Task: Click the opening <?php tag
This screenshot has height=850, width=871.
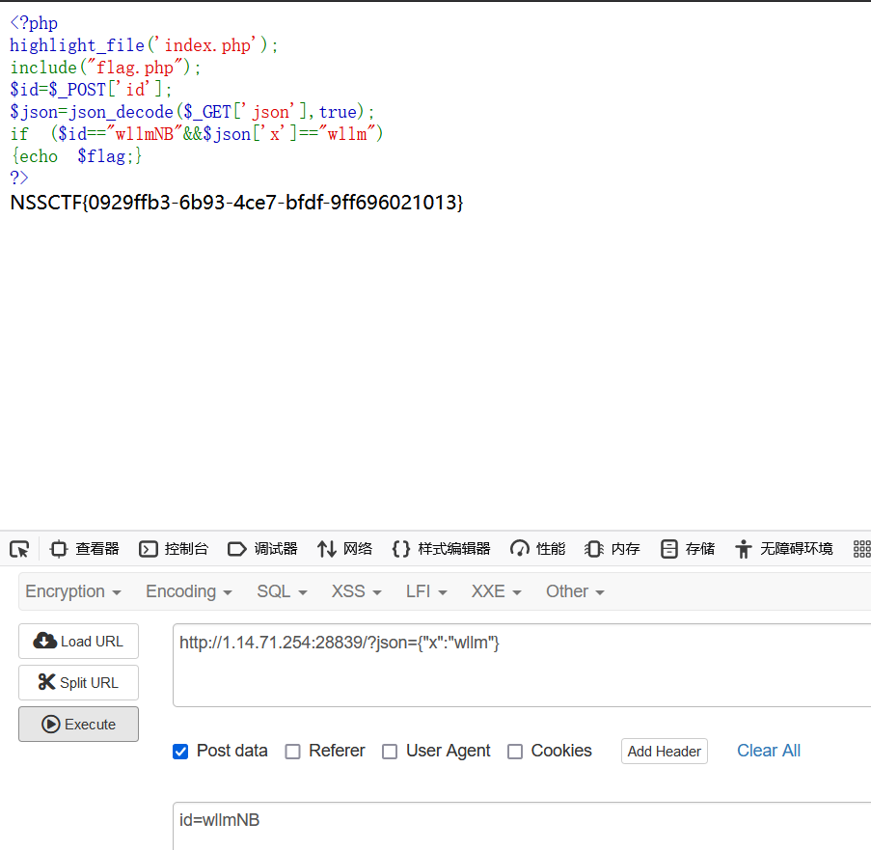Action: click(x=34, y=23)
